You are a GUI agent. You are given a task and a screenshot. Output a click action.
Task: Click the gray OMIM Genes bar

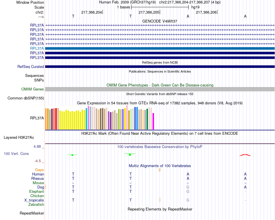click(160, 89)
